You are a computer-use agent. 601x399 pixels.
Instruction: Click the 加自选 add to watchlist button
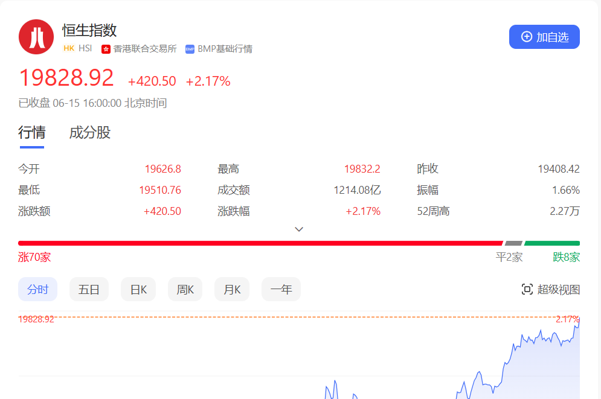544,37
